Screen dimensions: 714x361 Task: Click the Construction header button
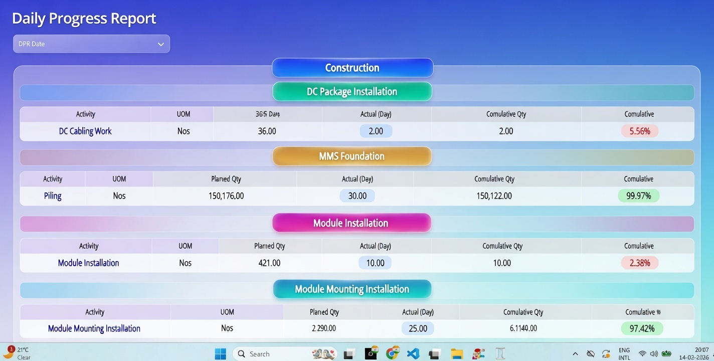coord(352,68)
